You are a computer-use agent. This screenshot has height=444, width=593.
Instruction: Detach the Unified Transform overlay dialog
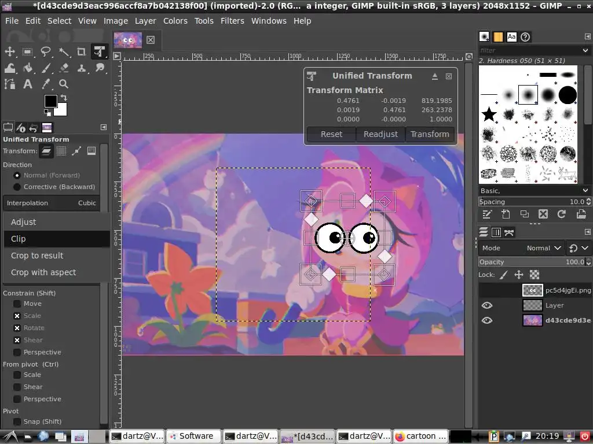(x=435, y=76)
